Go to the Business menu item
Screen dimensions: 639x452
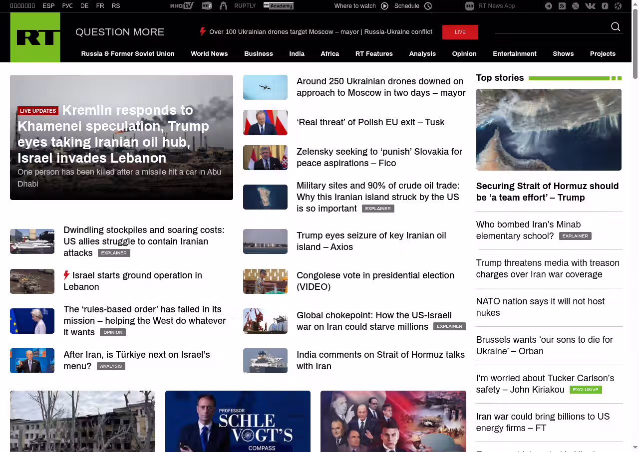[259, 54]
